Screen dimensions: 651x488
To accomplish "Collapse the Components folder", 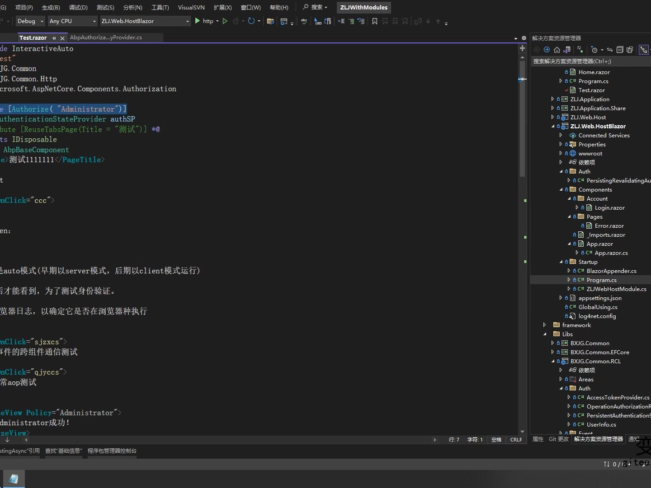I will [561, 190].
